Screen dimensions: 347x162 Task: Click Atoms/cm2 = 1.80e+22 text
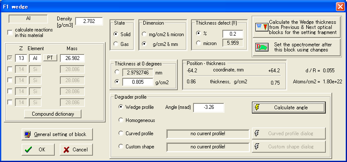[x=317, y=82]
